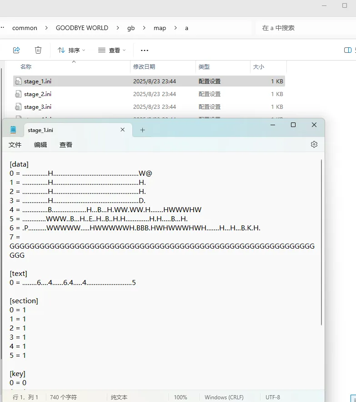Viewport: 356px width, 402px height.
Task: Open the 文件 menu in Notepad
Action: coord(15,145)
